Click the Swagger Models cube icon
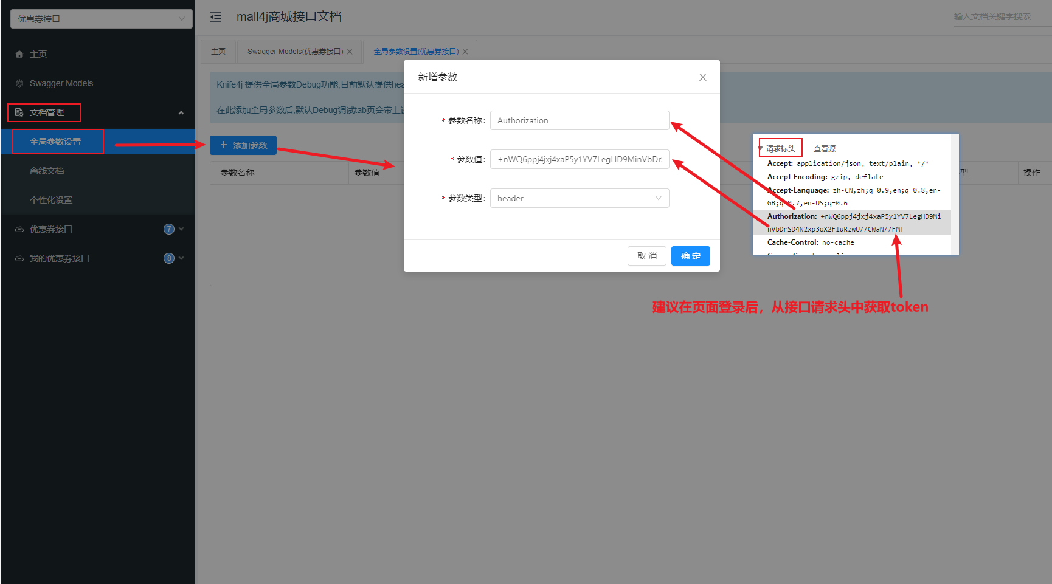Image resolution: width=1052 pixels, height=584 pixels. [19, 83]
